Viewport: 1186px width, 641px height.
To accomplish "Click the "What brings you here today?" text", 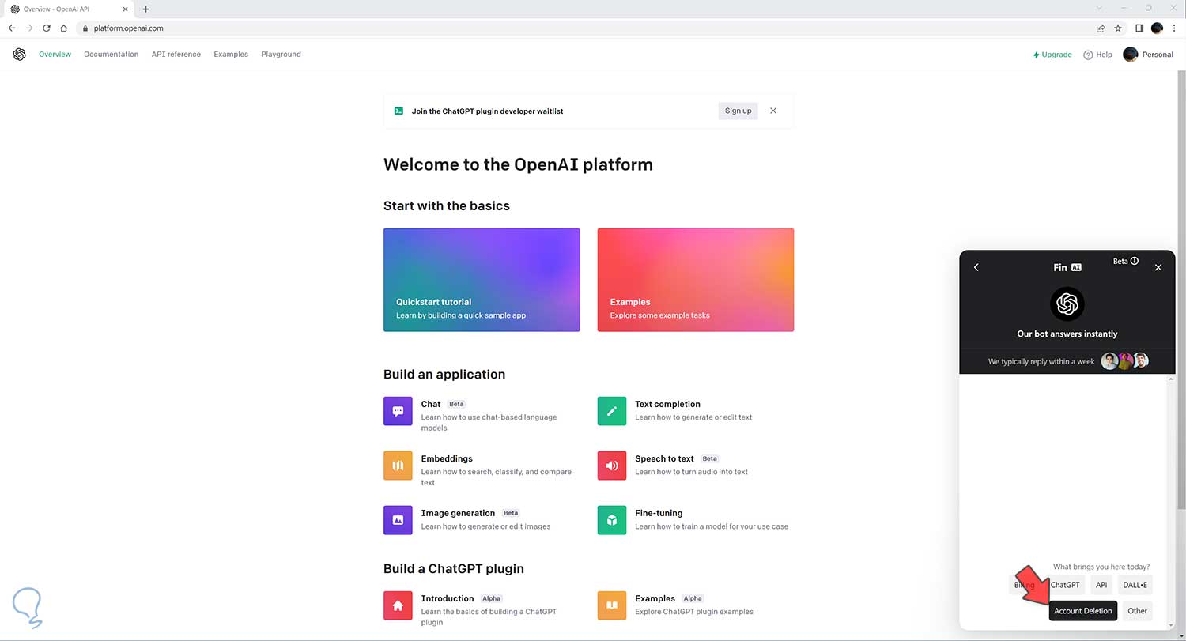I will pos(1101,567).
